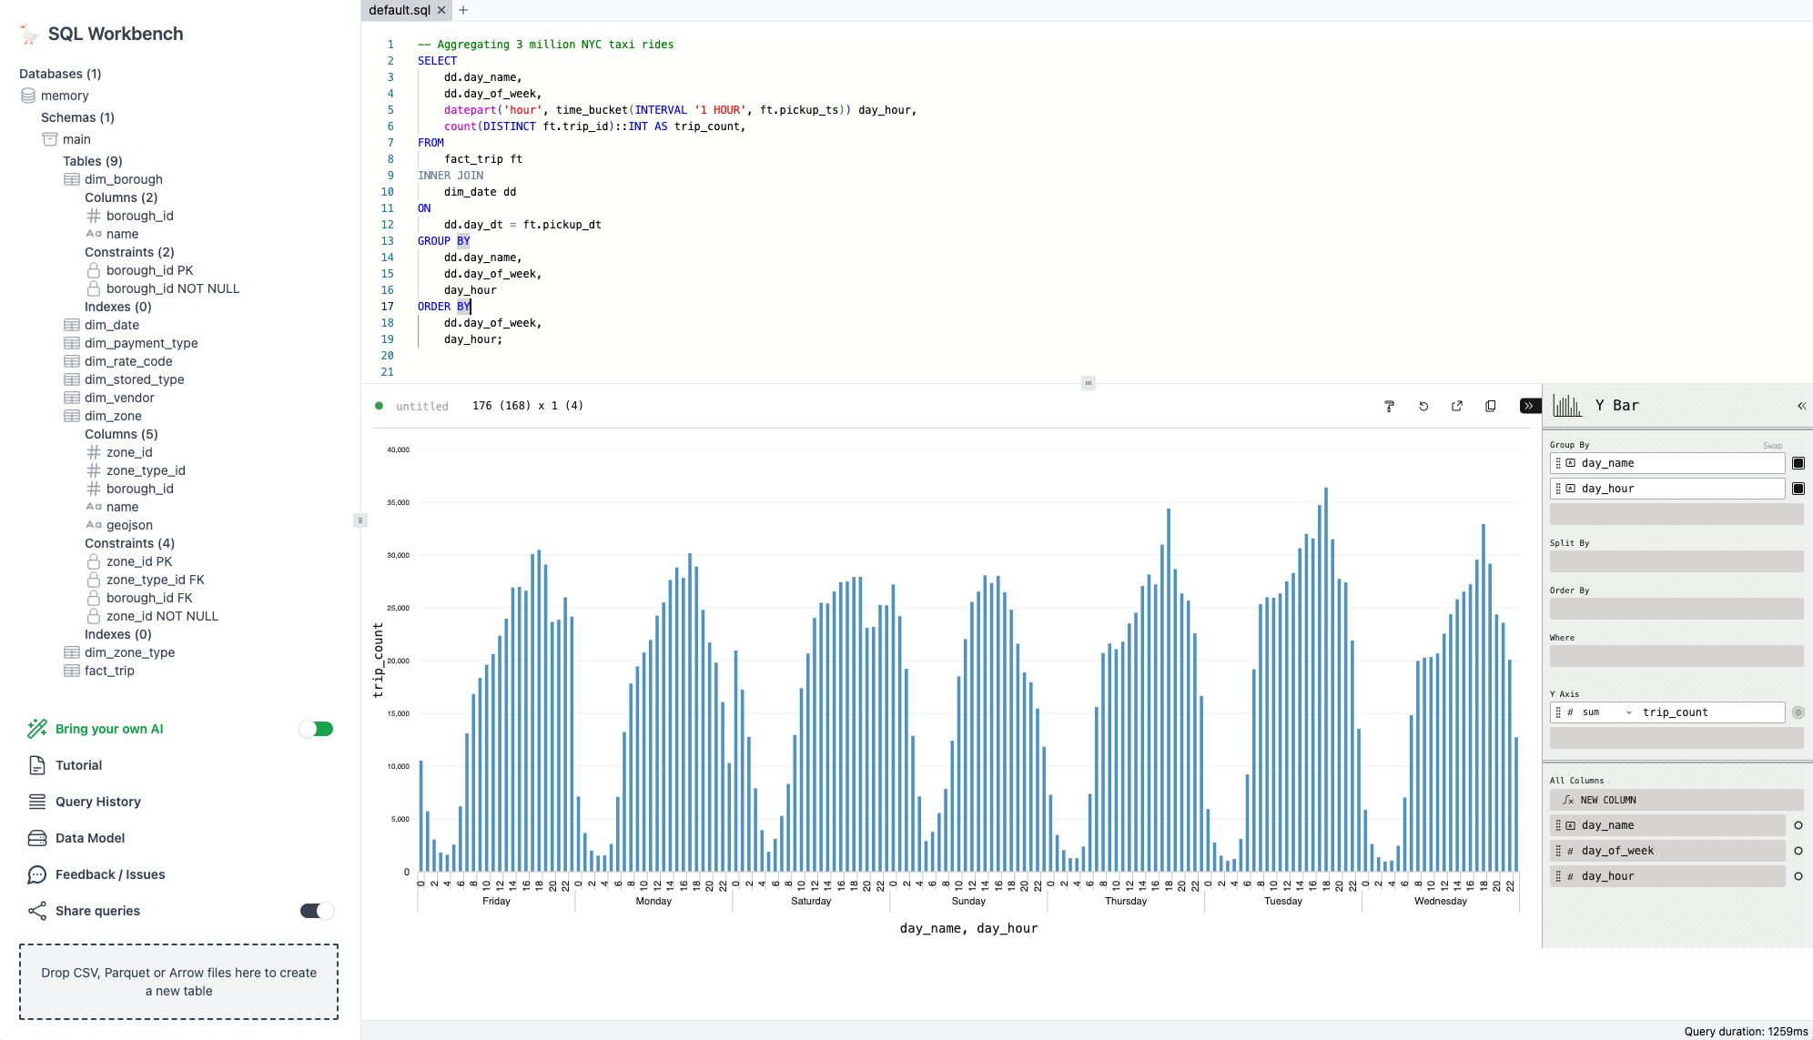1813x1040 pixels.
Task: Open the Data Model view
Action: click(90, 838)
